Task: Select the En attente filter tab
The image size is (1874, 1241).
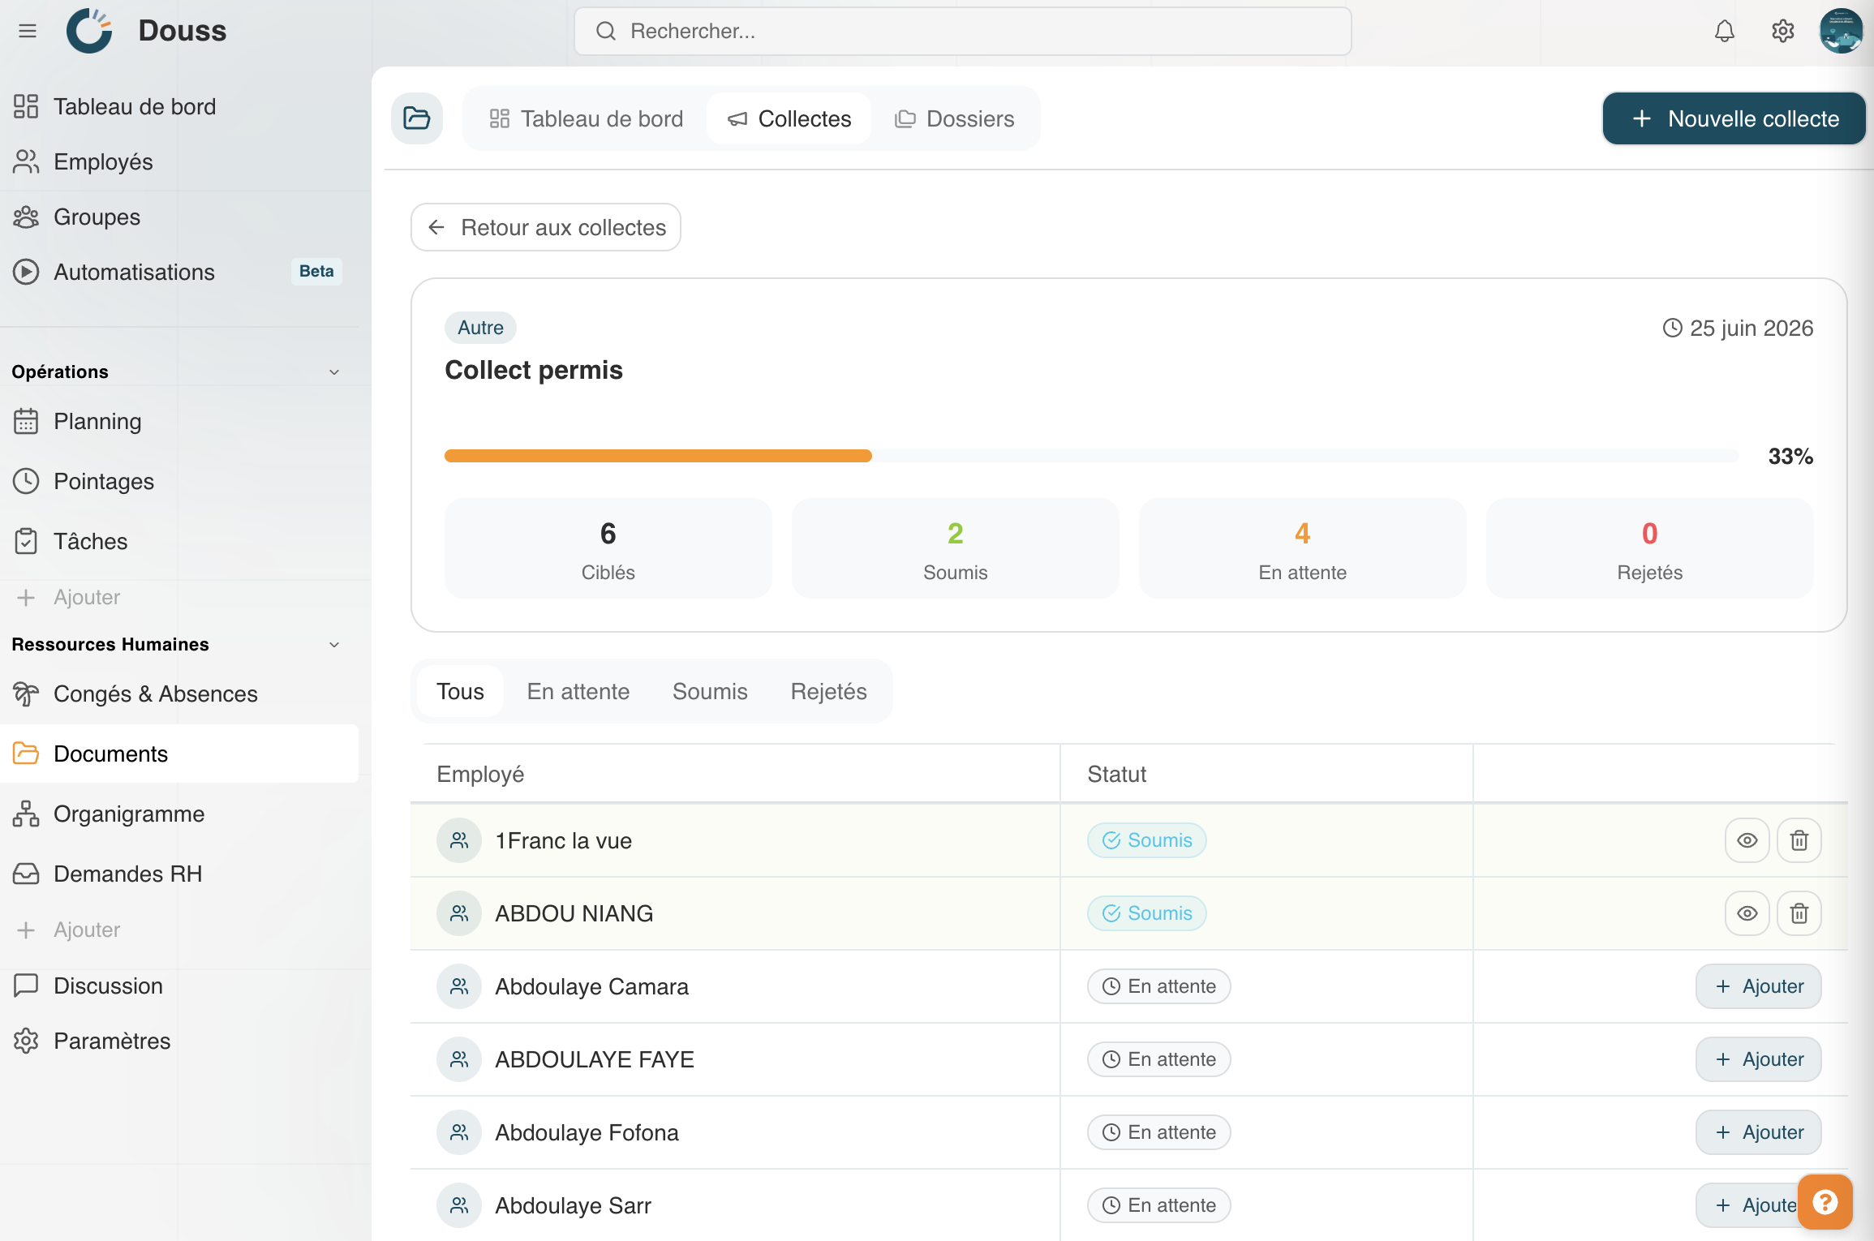Action: tap(578, 691)
